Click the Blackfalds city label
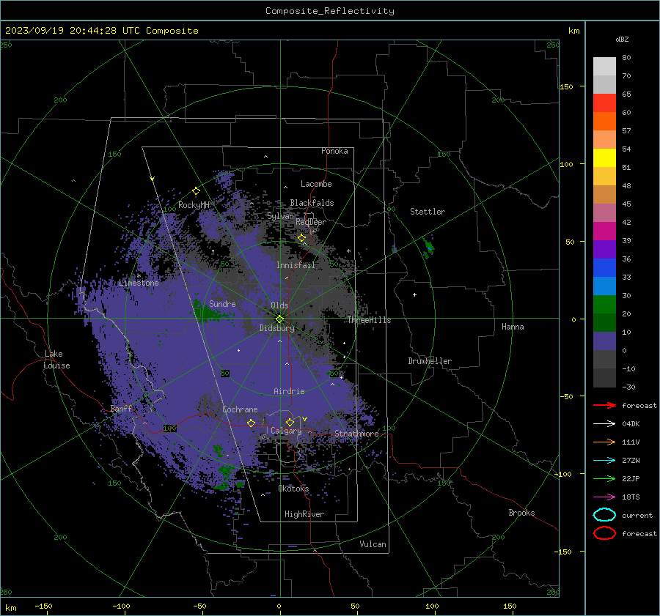 pyautogui.click(x=312, y=203)
